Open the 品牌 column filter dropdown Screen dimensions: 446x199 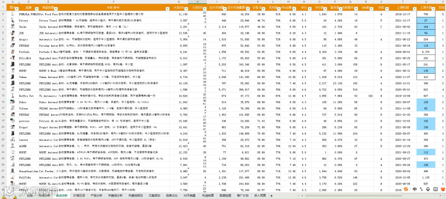[36, 9]
